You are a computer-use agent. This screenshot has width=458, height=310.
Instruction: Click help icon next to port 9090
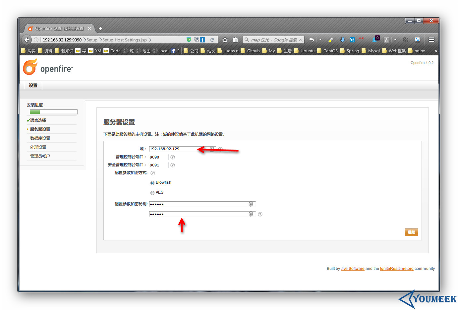point(172,157)
